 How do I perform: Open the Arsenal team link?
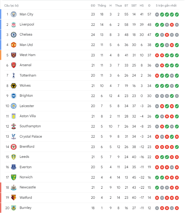click(25, 65)
